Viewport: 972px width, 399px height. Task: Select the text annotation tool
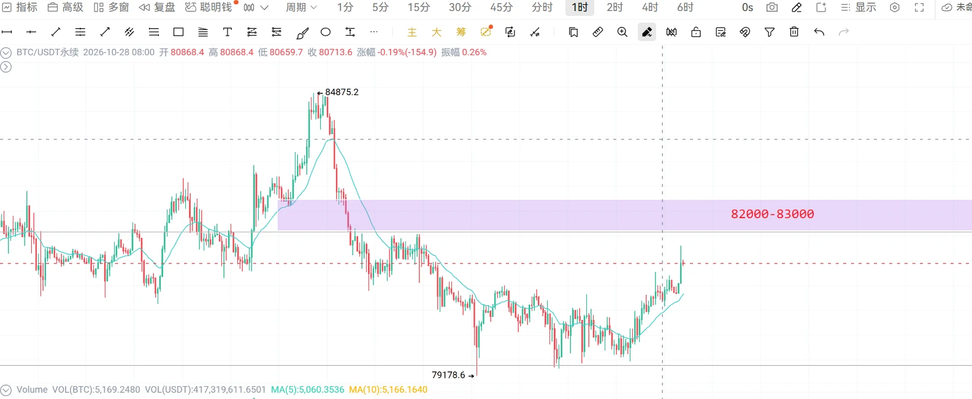pyautogui.click(x=228, y=32)
